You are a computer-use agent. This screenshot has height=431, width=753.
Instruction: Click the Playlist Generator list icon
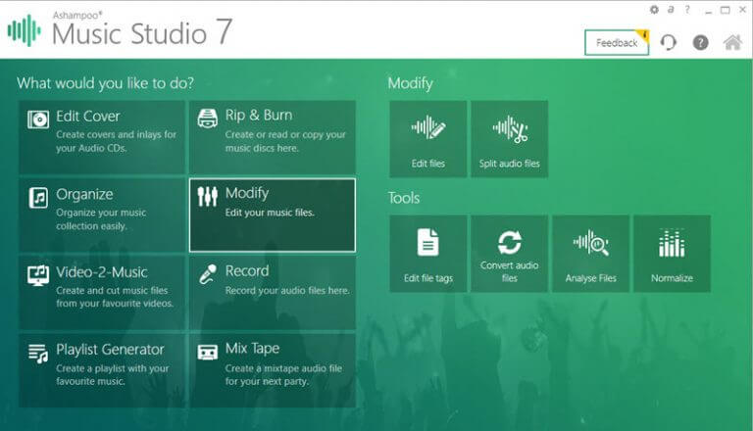click(x=38, y=354)
